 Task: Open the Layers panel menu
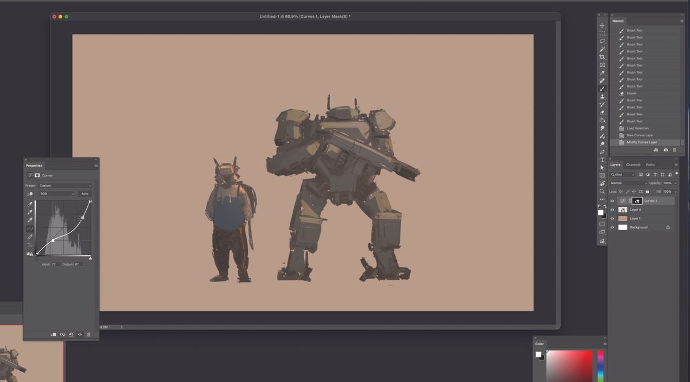(x=676, y=165)
